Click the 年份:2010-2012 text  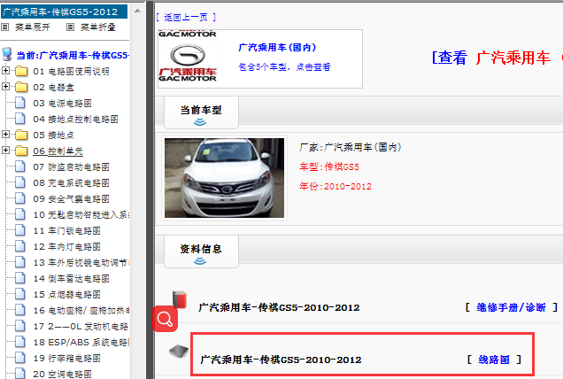point(335,186)
